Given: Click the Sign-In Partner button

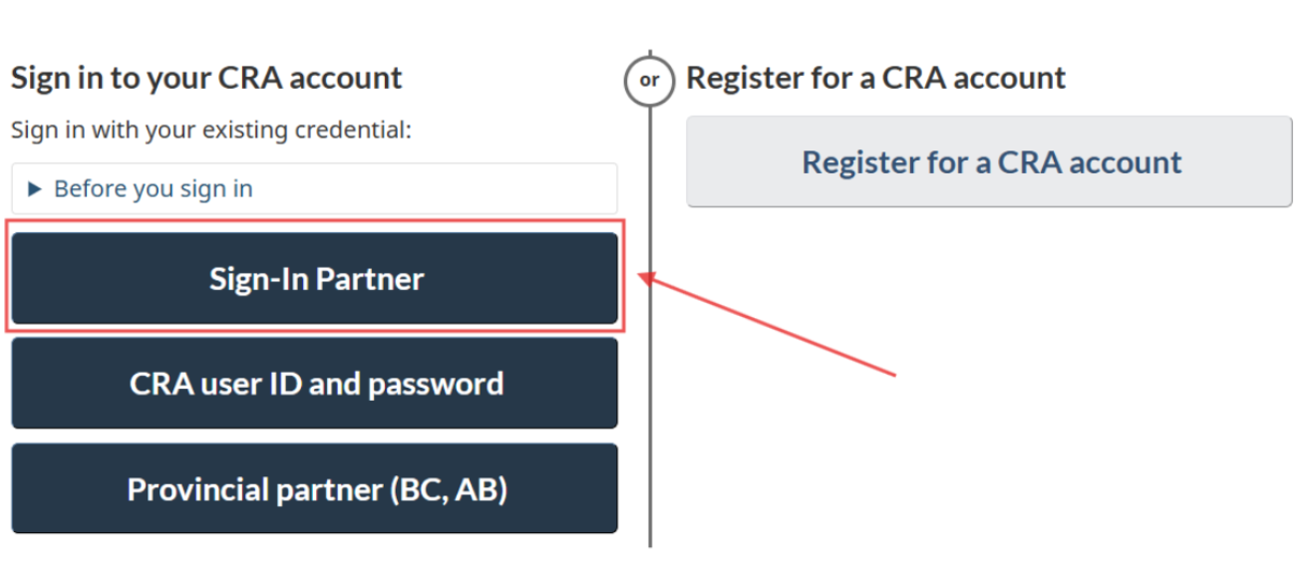Looking at the screenshot, I should tap(315, 278).
